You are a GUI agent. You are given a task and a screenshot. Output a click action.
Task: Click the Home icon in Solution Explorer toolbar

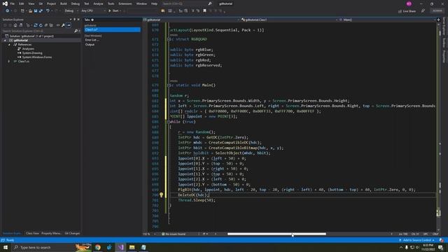point(15,25)
